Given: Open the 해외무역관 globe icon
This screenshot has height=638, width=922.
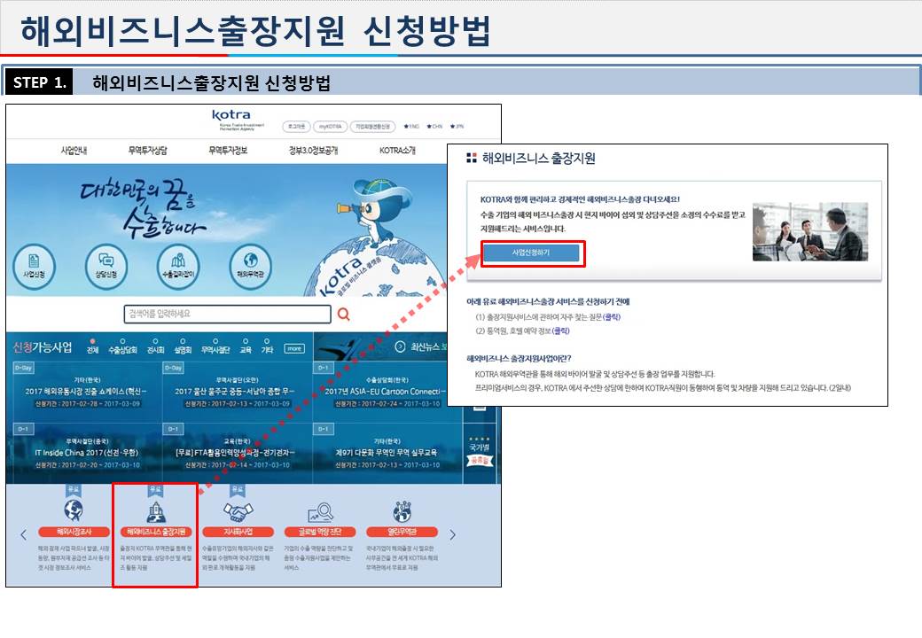Looking at the screenshot, I should (251, 266).
